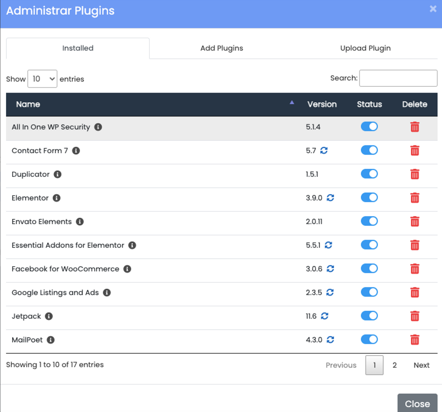The width and height of the screenshot is (442, 412).
Task: Open info icon next to Contact Form 7
Action: 76,151
